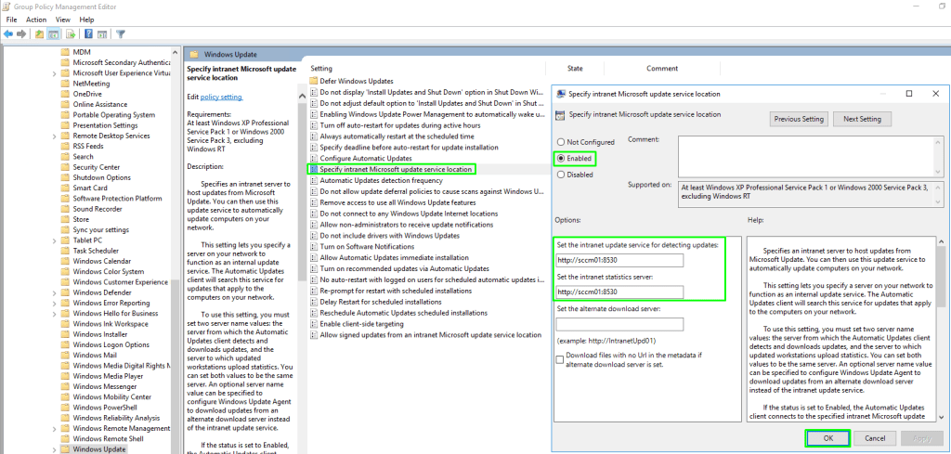Click the Next Setting button

[862, 119]
